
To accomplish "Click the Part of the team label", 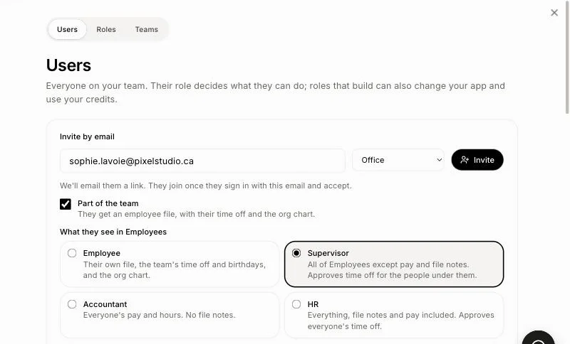I will [x=108, y=203].
